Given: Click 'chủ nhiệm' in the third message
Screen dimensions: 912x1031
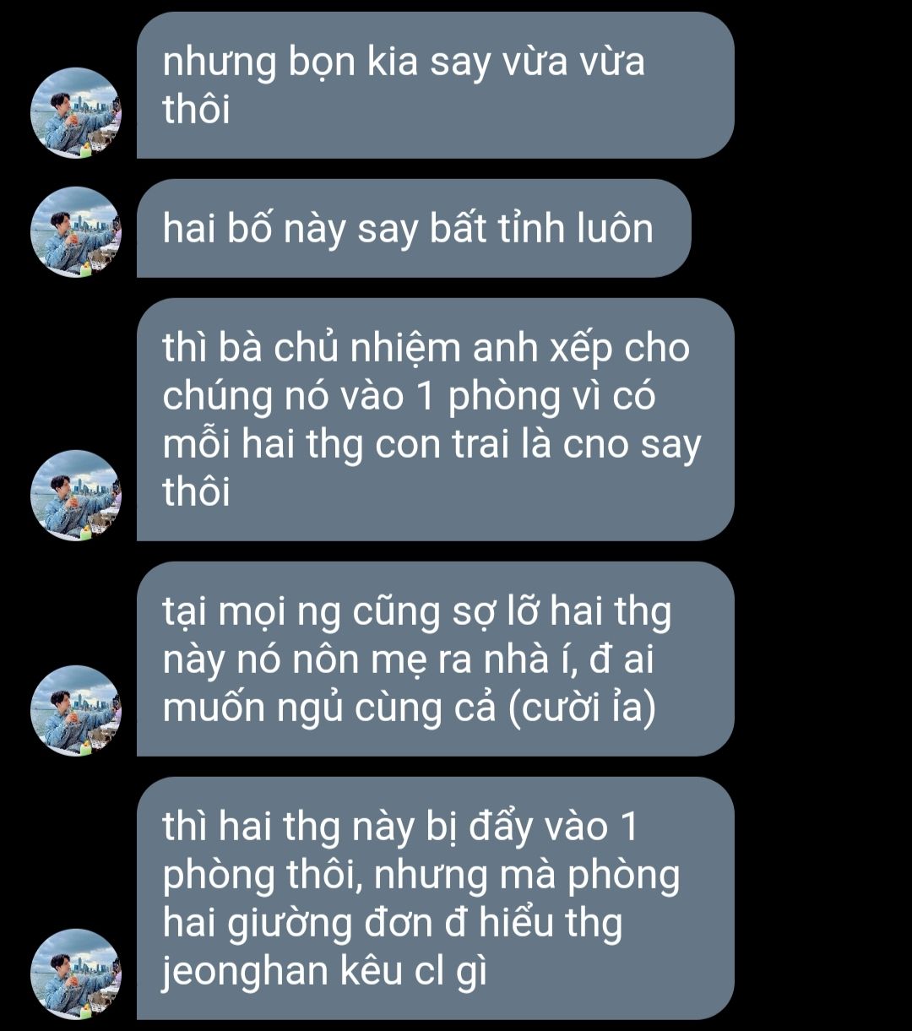Looking at the screenshot, I should [x=361, y=348].
